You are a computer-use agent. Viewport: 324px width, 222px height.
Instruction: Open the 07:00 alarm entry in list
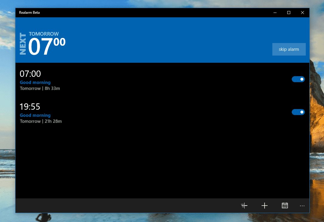(30, 74)
